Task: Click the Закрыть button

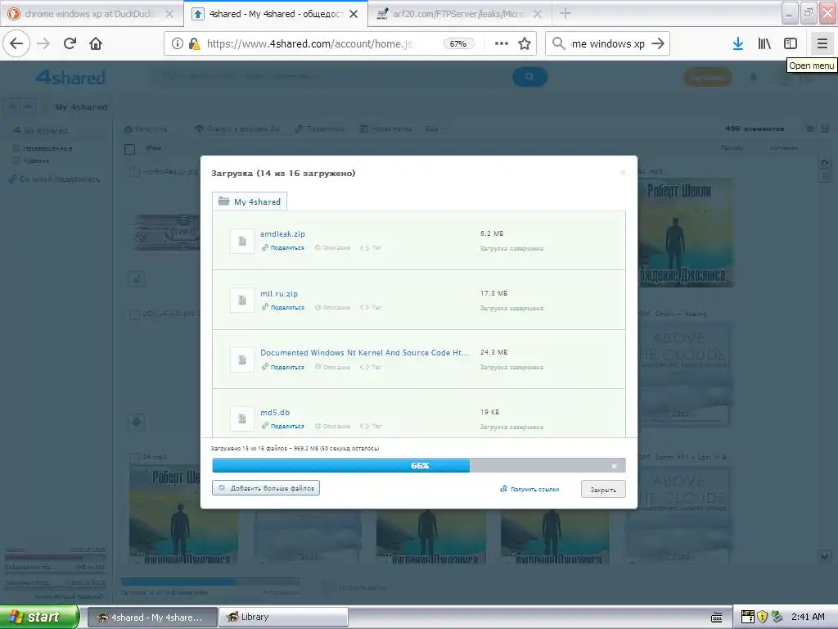Action: point(603,489)
